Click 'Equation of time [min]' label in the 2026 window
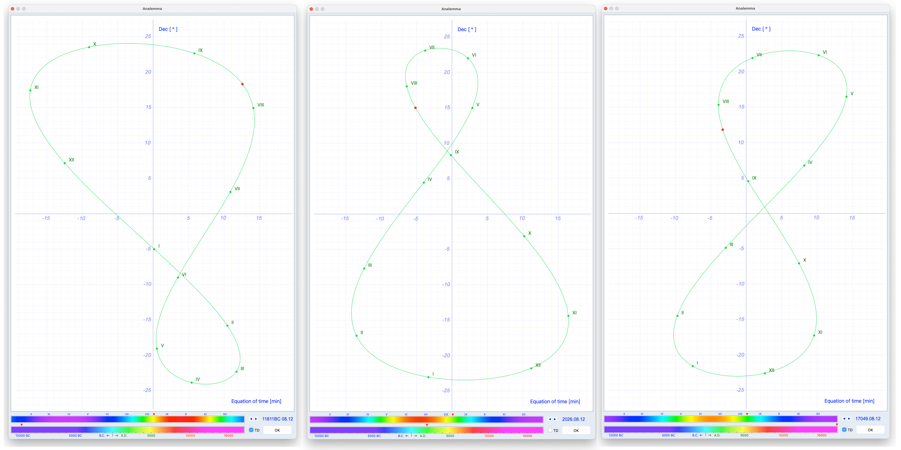The image size is (901, 450). coord(555,402)
